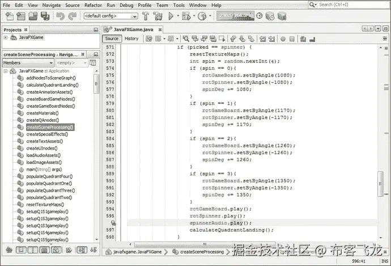Click the Find Selection magnifier icon
391x266 pixels.
pyautogui.click(x=186, y=39)
